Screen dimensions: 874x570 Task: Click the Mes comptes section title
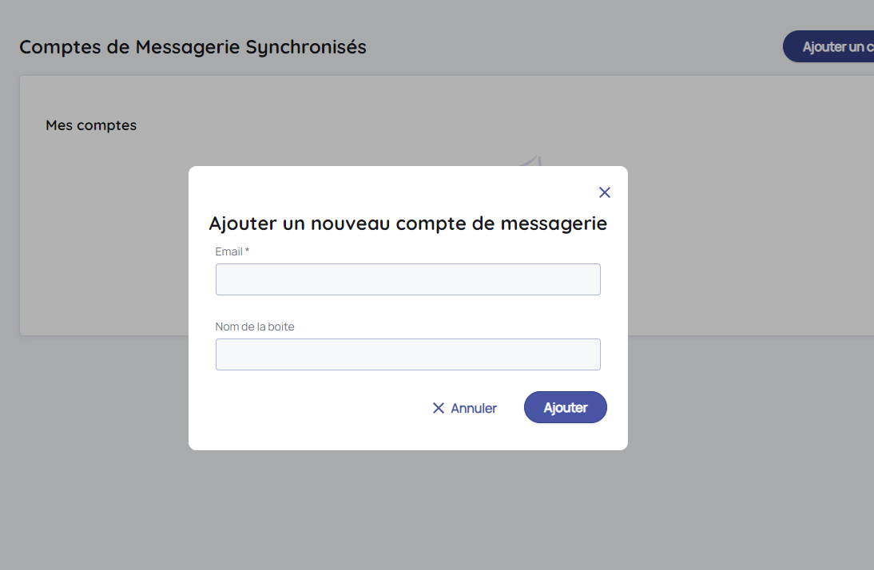(x=91, y=125)
